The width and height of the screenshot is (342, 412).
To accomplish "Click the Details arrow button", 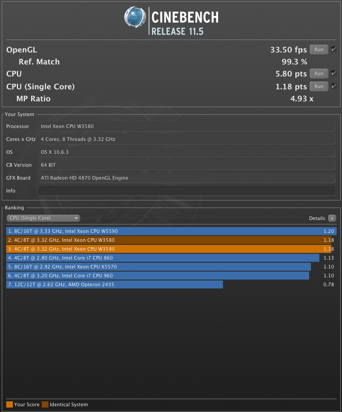I will pyautogui.click(x=332, y=218).
